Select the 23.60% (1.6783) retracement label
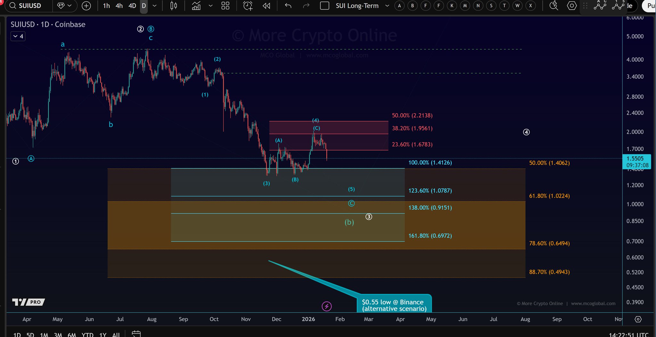 [412, 145]
